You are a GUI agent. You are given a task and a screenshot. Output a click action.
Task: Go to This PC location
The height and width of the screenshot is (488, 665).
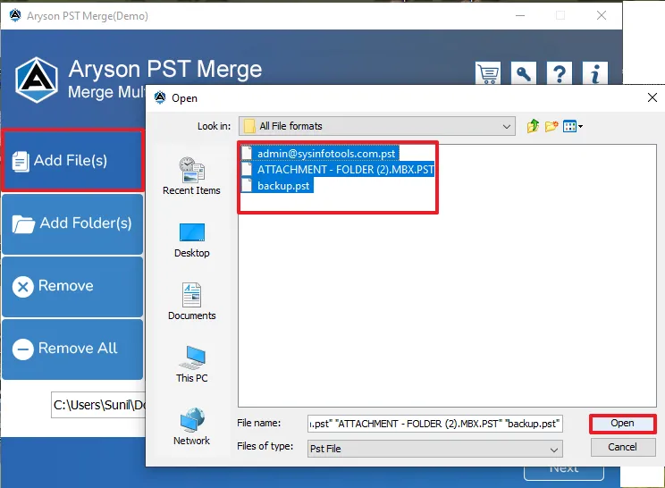[x=191, y=364]
